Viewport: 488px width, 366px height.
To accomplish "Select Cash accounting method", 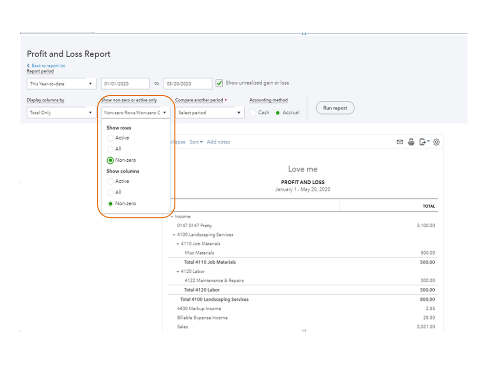I will (253, 113).
